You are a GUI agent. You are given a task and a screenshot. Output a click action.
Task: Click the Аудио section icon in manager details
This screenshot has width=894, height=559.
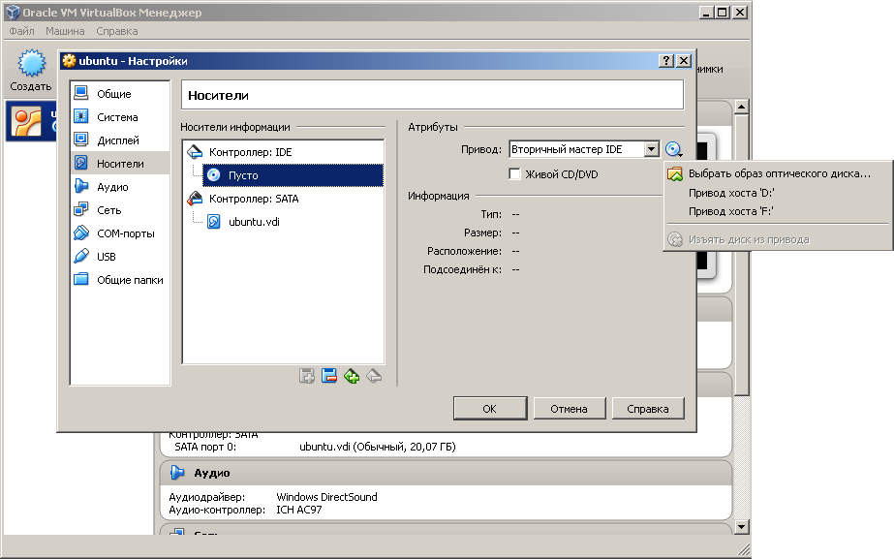coord(177,473)
